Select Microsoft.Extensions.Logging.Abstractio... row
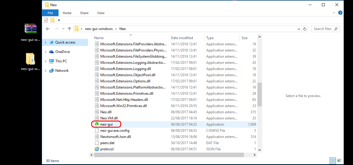Viewport: 353px width, 165px height. (176, 63)
